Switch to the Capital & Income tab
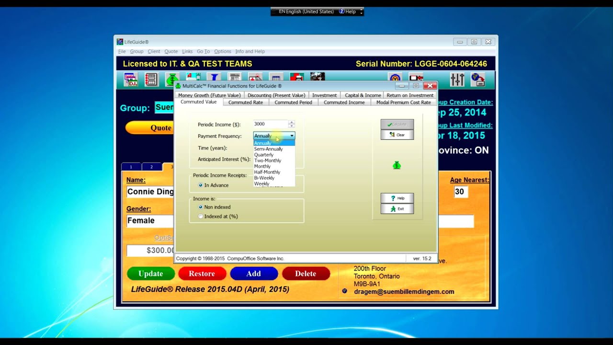 (x=363, y=95)
